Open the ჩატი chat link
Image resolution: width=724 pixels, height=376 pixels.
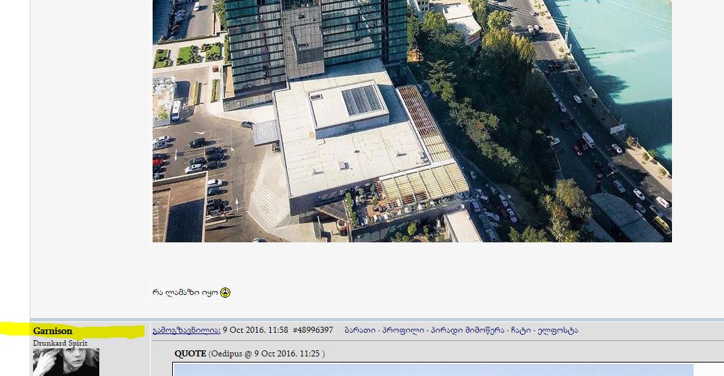coord(521,330)
